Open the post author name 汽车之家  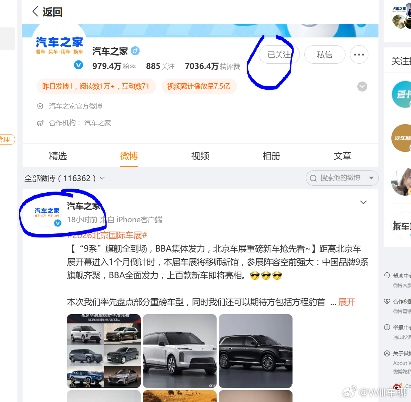[x=84, y=206]
